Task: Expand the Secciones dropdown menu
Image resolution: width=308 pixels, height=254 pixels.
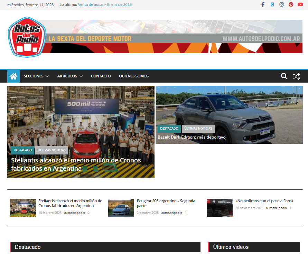Action: (x=36, y=76)
